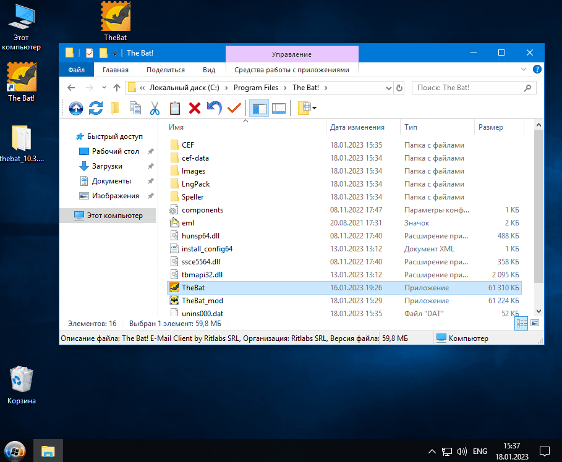Switch to large icons view via status bar icon
This screenshot has height=462, width=562.
(x=535, y=323)
